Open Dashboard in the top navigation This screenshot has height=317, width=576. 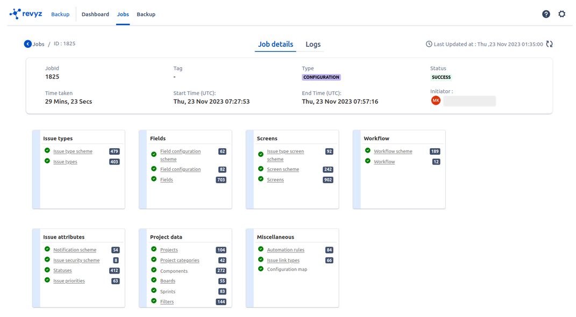click(95, 14)
